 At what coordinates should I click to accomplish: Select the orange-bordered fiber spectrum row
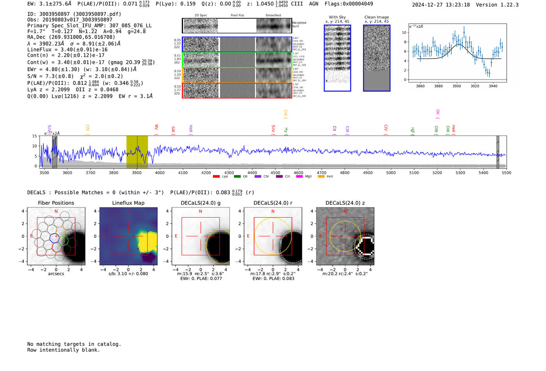tap(237, 75)
